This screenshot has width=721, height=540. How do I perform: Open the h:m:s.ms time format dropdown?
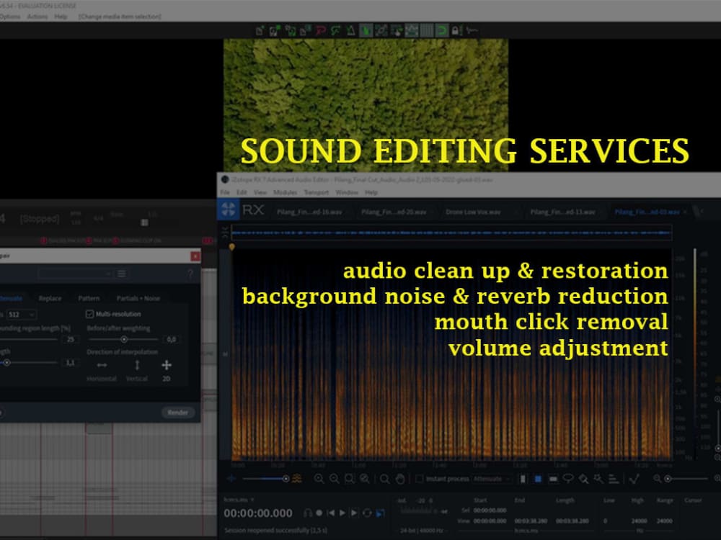pyautogui.click(x=239, y=500)
